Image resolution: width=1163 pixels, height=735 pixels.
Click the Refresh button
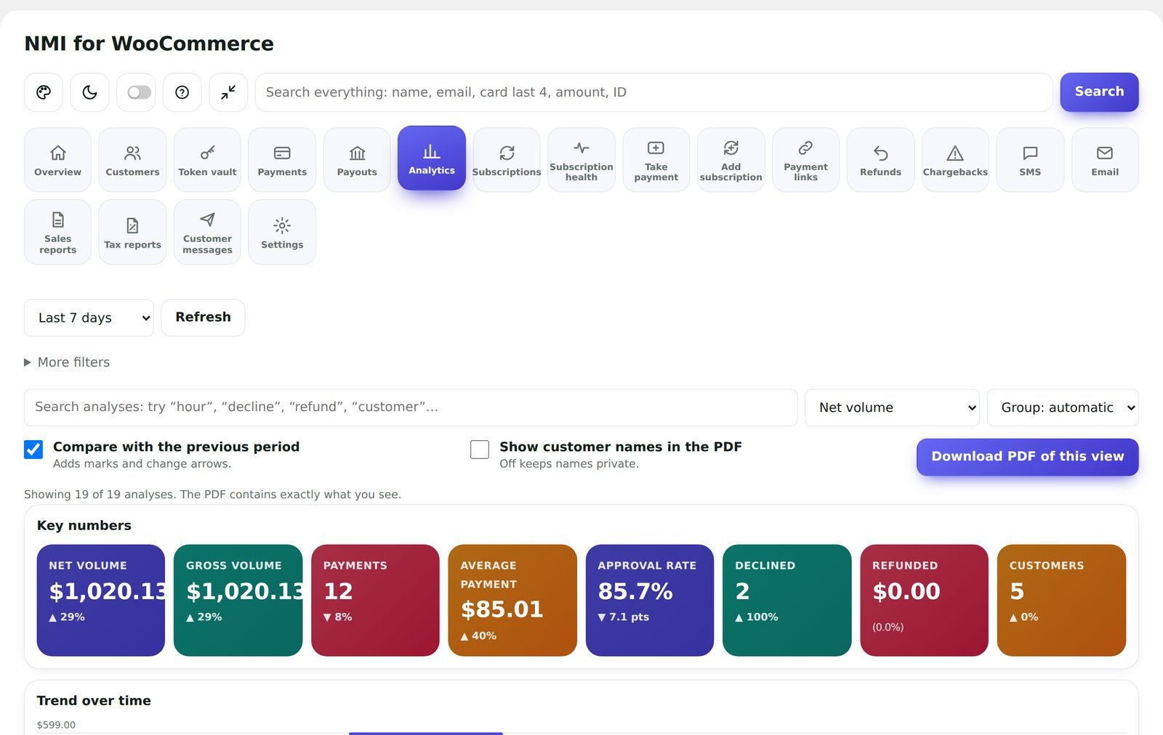(203, 317)
